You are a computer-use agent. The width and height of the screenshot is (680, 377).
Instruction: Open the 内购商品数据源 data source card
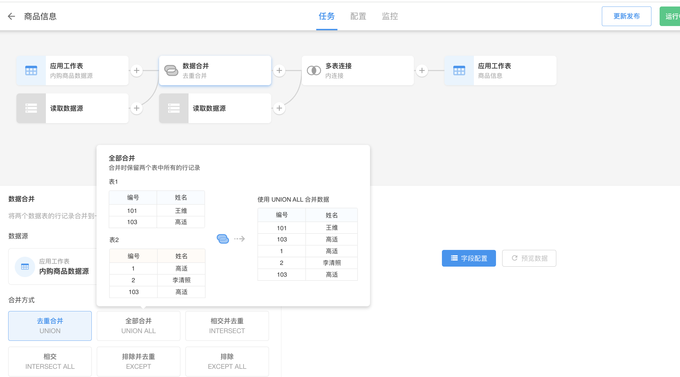click(x=57, y=266)
